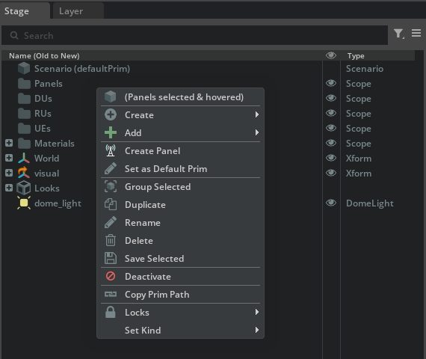This screenshot has width=426, height=359.
Task: Click the 'DomeLight' type cell
Action: point(369,203)
